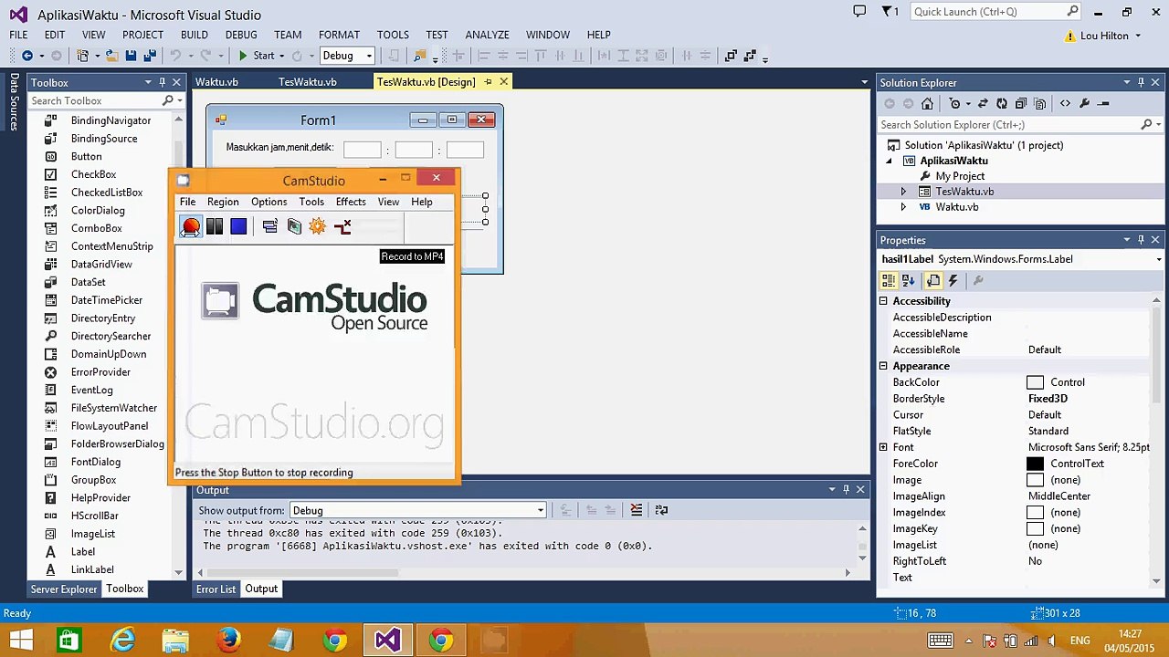Viewport: 1169px width, 657px height.
Task: Open the BUILD menu in Visual Studio
Action: (x=195, y=35)
